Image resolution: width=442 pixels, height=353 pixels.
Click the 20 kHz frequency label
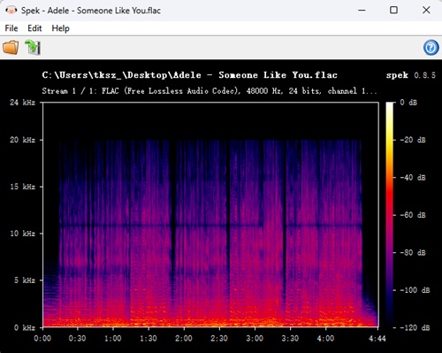pos(22,140)
